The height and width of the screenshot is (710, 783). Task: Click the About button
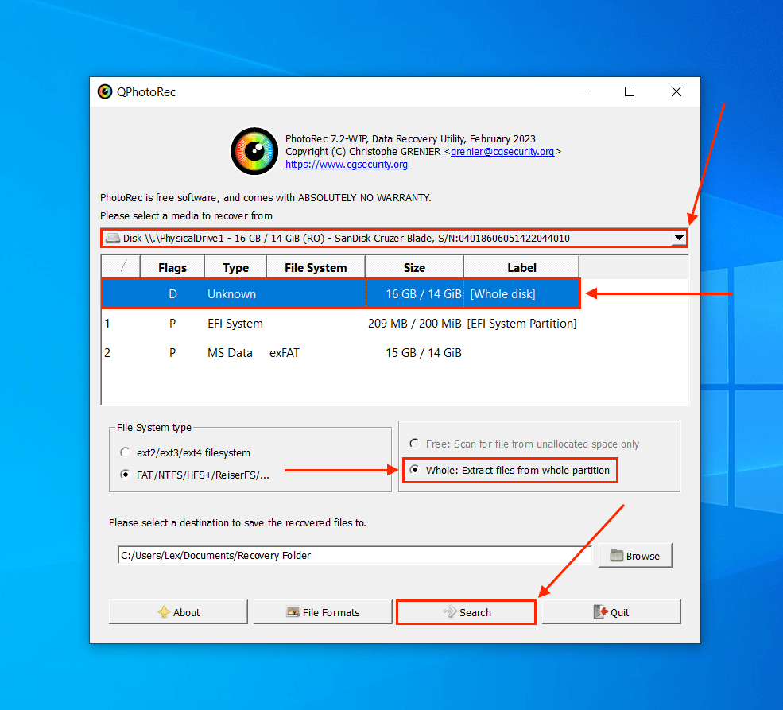point(178,612)
